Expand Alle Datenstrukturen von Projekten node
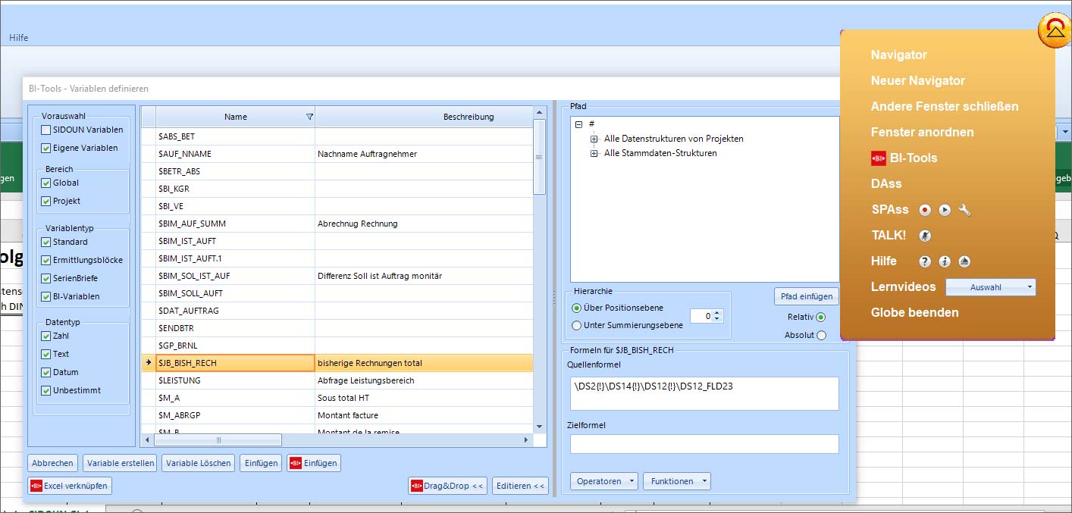1072x513 pixels. click(x=594, y=139)
